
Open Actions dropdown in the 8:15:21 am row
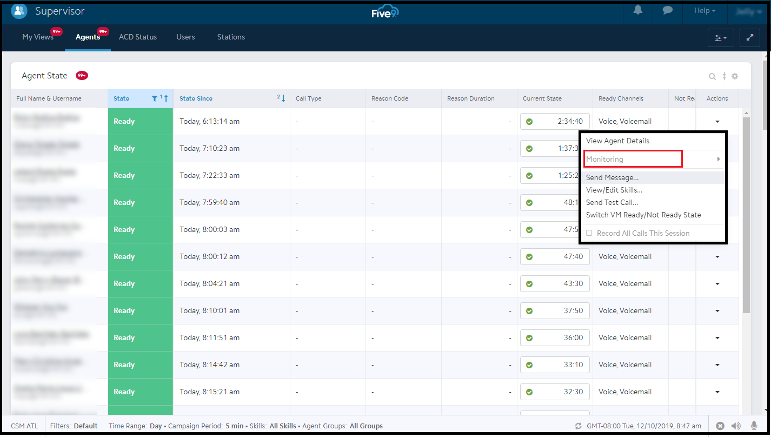point(717,392)
